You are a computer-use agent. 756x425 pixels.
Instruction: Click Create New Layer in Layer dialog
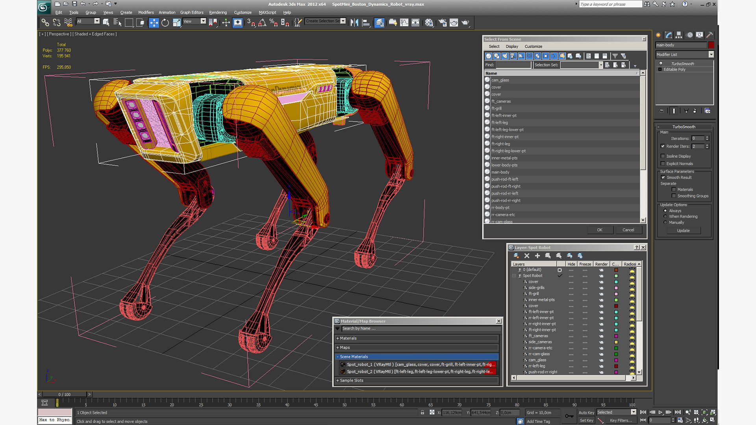click(516, 256)
